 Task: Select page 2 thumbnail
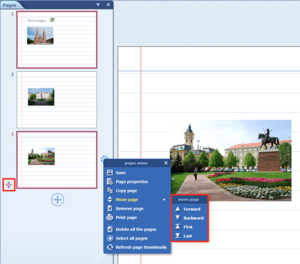[x=57, y=99]
